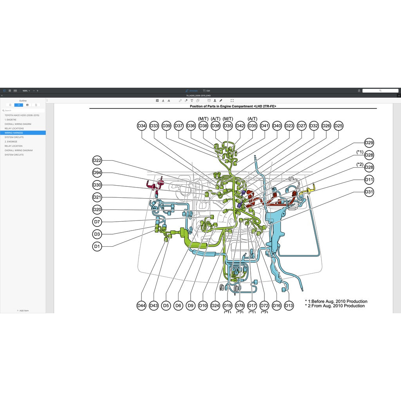Show bookmarks in the sidebar

pyautogui.click(x=10, y=105)
